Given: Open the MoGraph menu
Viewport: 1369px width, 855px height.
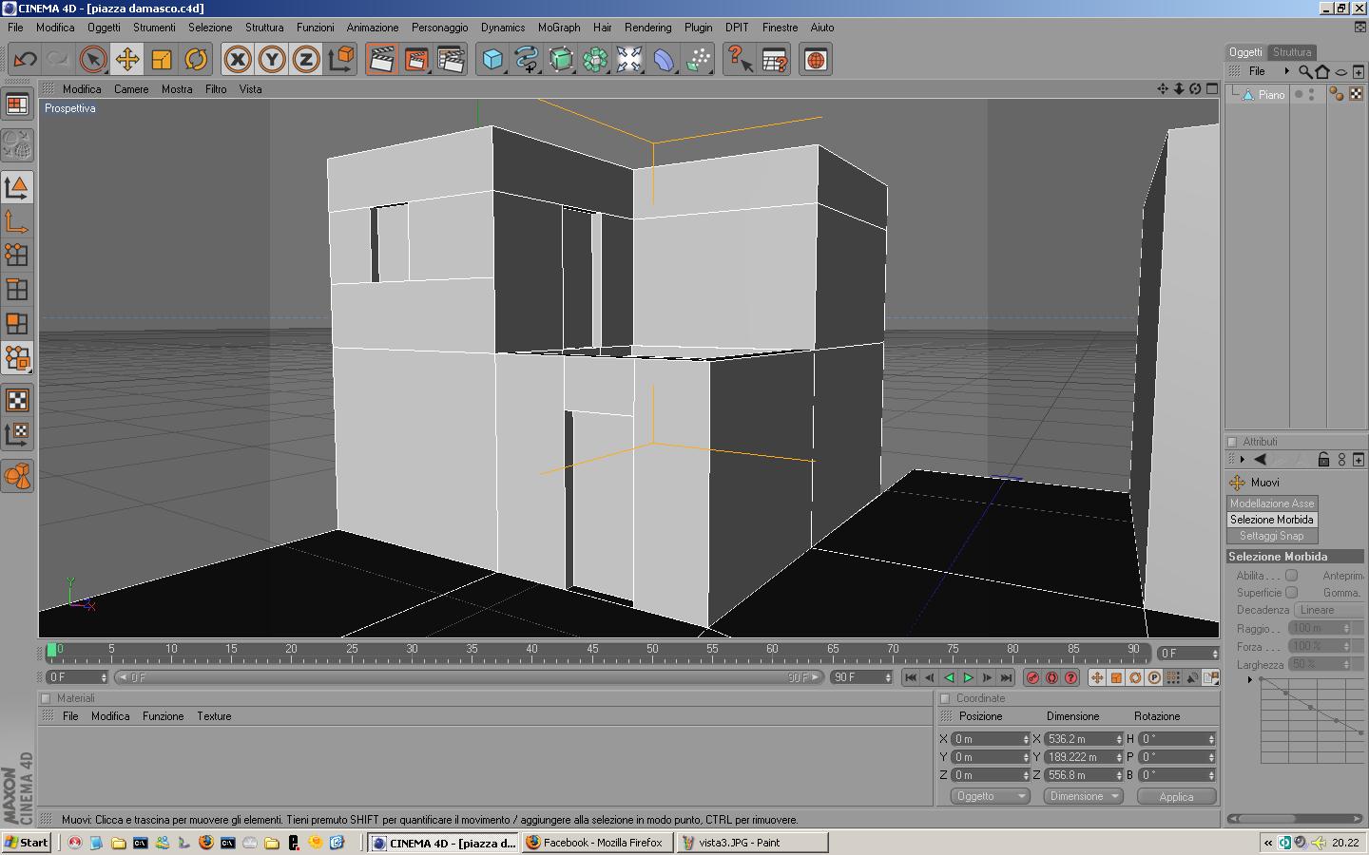Looking at the screenshot, I should pos(559,28).
